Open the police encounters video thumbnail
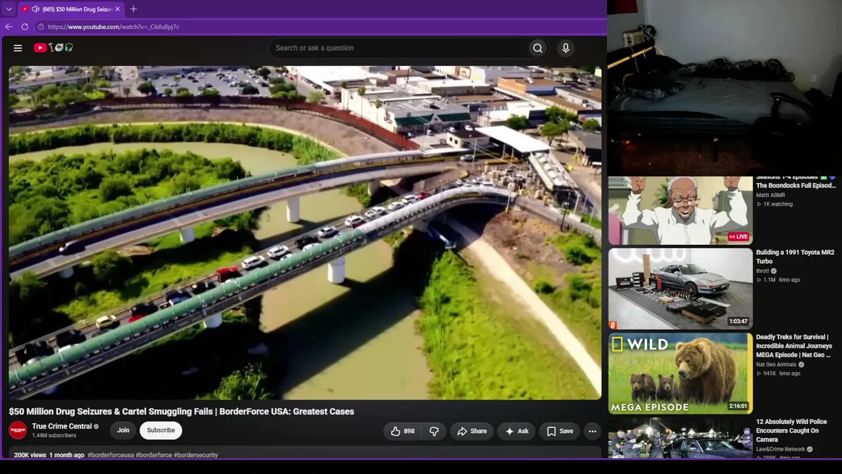Image resolution: width=842 pixels, height=474 pixels. tap(680, 438)
